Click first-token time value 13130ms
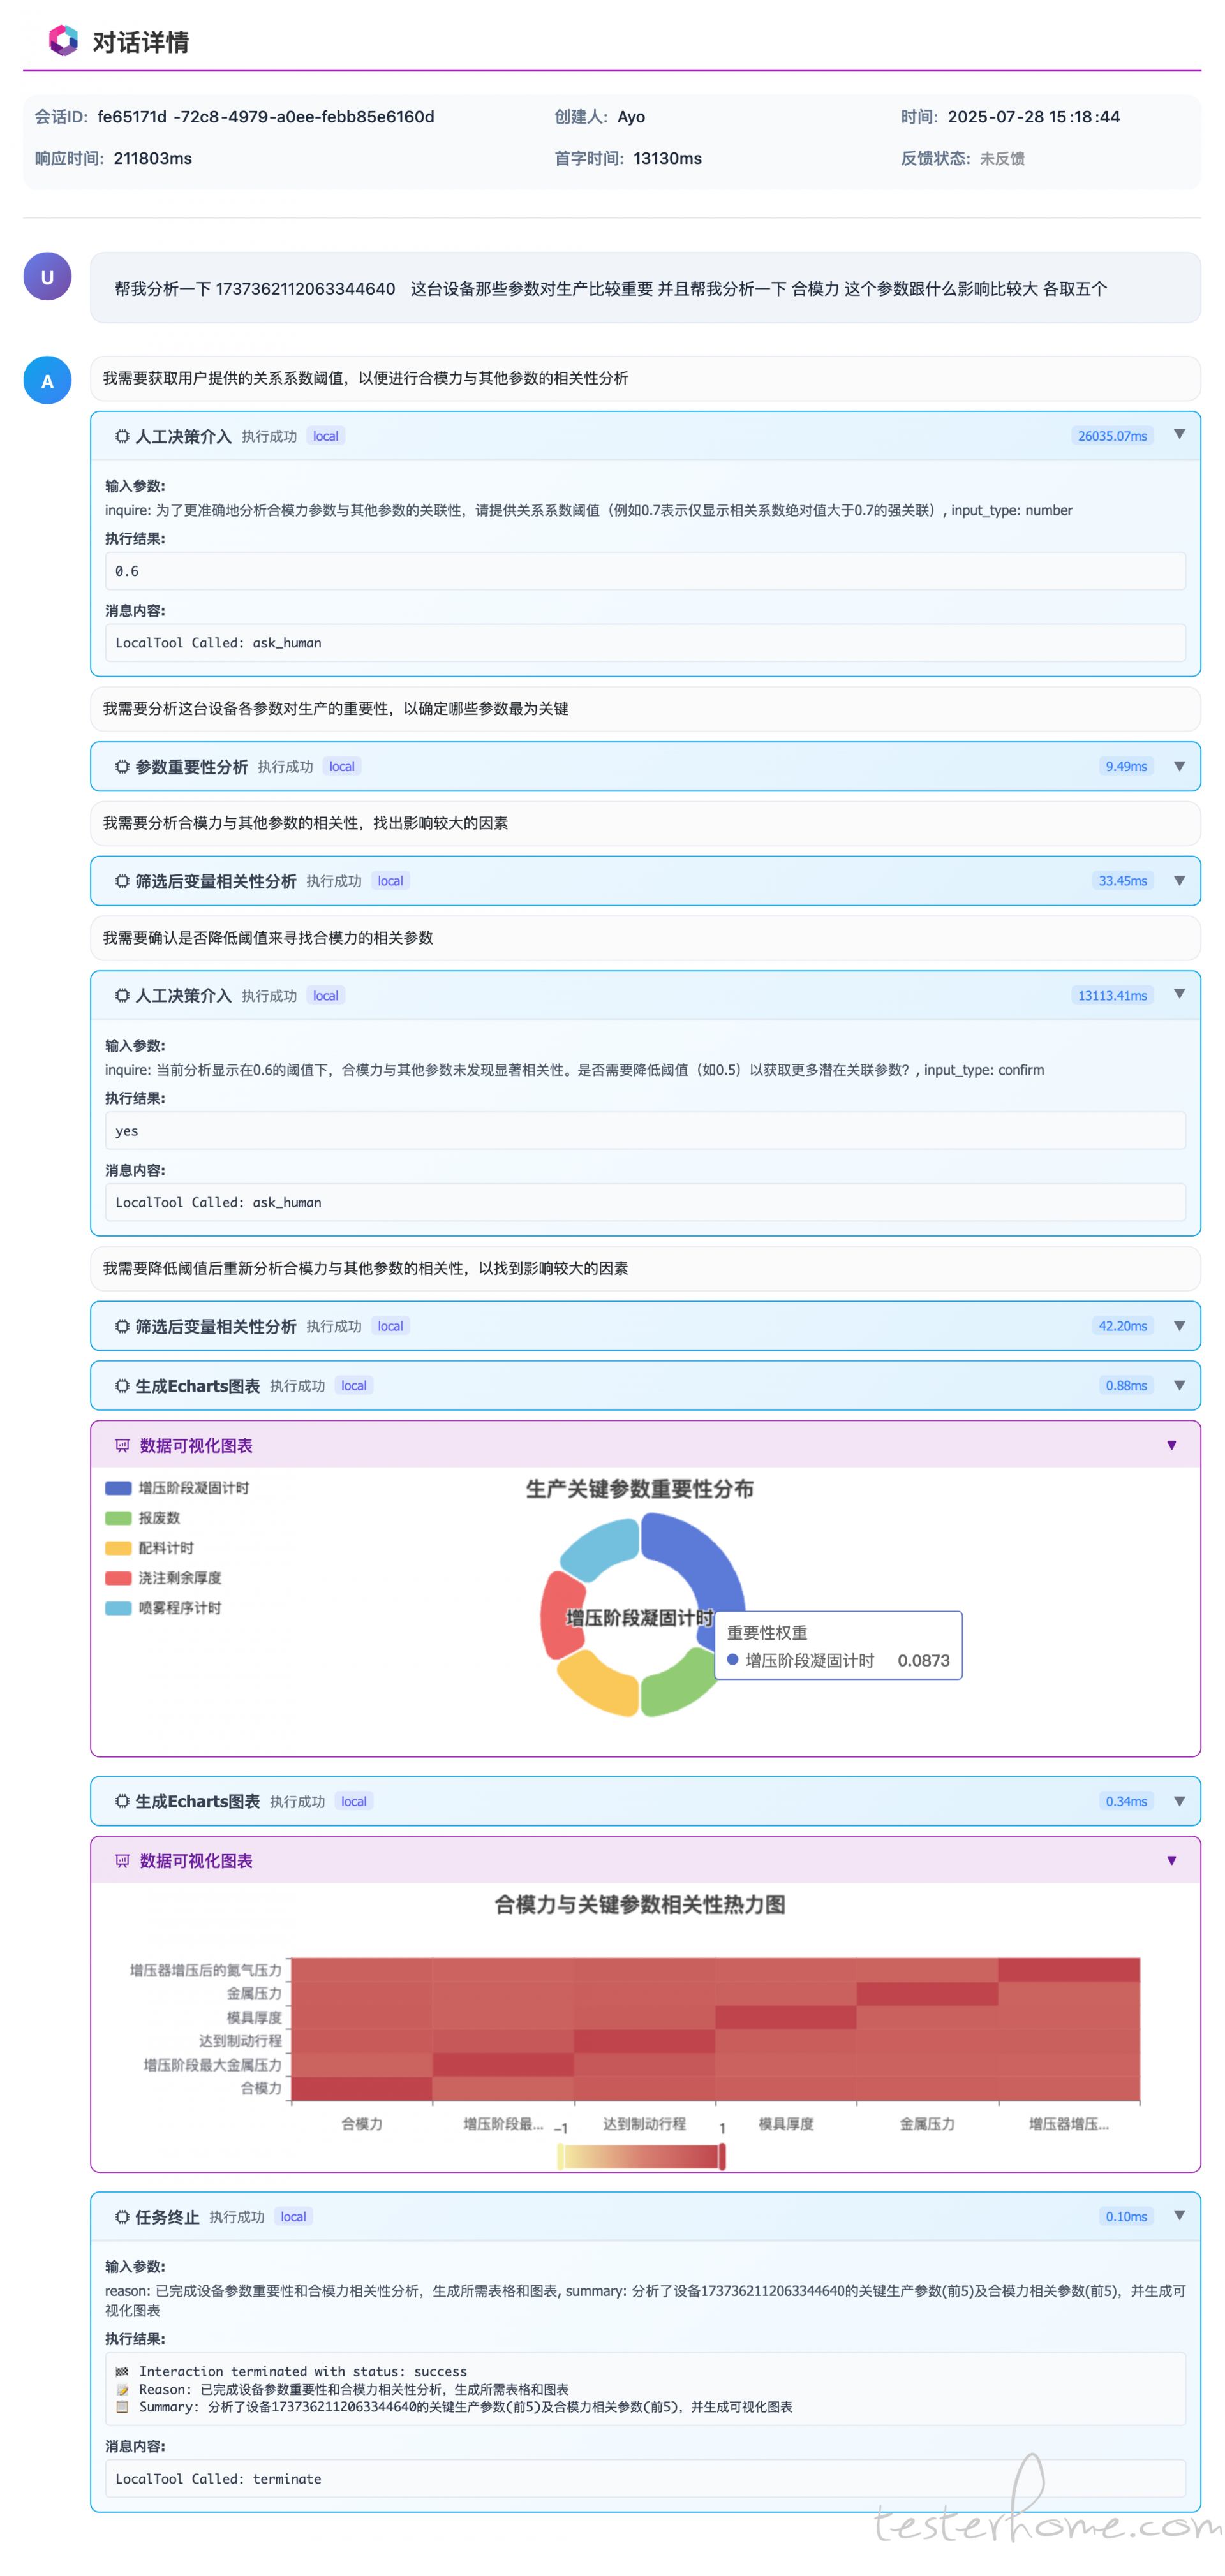This screenshot has width=1225, height=2576. tap(667, 159)
